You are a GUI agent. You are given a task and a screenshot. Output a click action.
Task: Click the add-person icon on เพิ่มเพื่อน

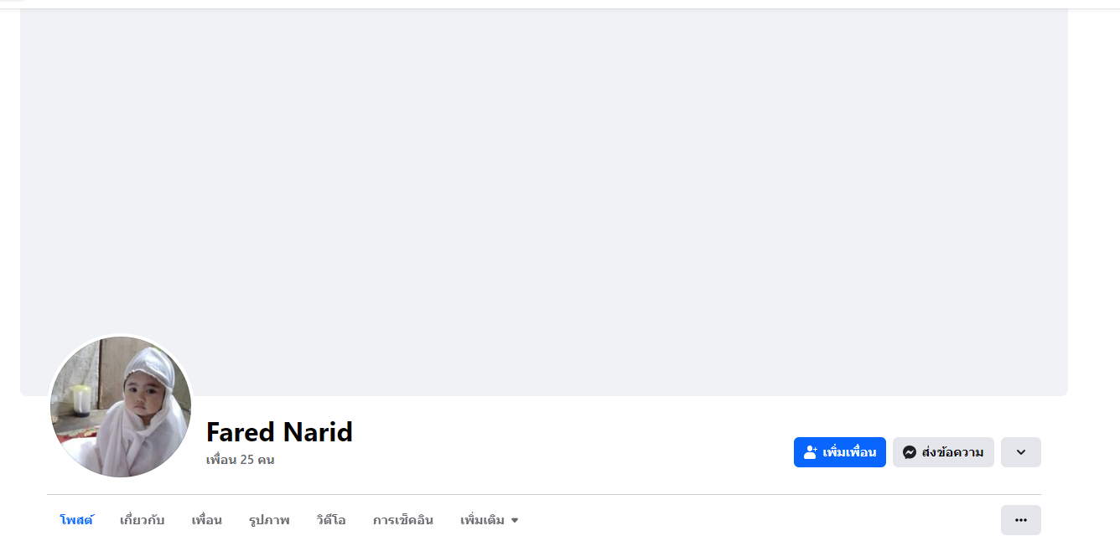[x=811, y=452]
